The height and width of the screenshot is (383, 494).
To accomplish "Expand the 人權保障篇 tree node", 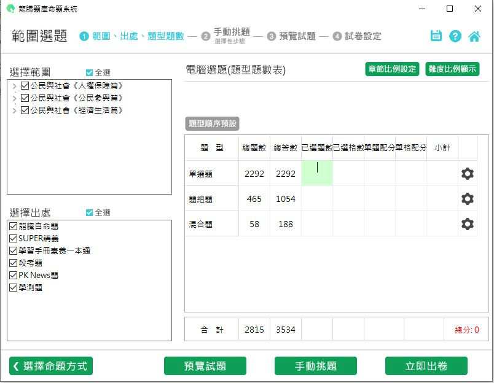I will pos(14,86).
